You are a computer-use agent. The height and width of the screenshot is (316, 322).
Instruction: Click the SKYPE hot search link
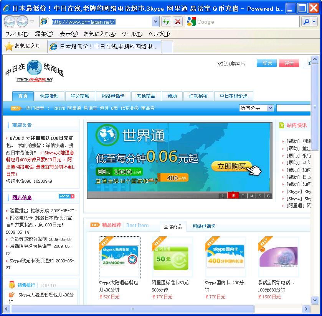click(59, 108)
